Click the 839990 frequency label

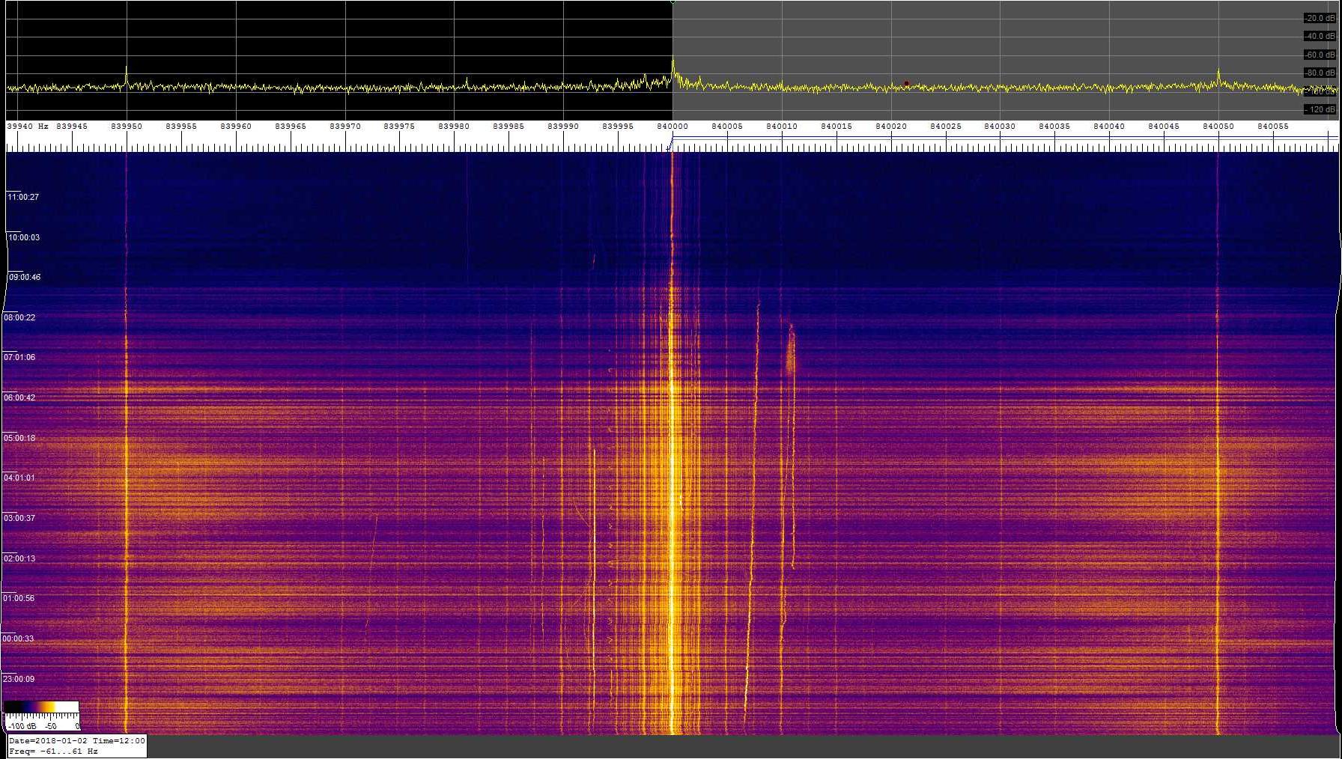(562, 127)
